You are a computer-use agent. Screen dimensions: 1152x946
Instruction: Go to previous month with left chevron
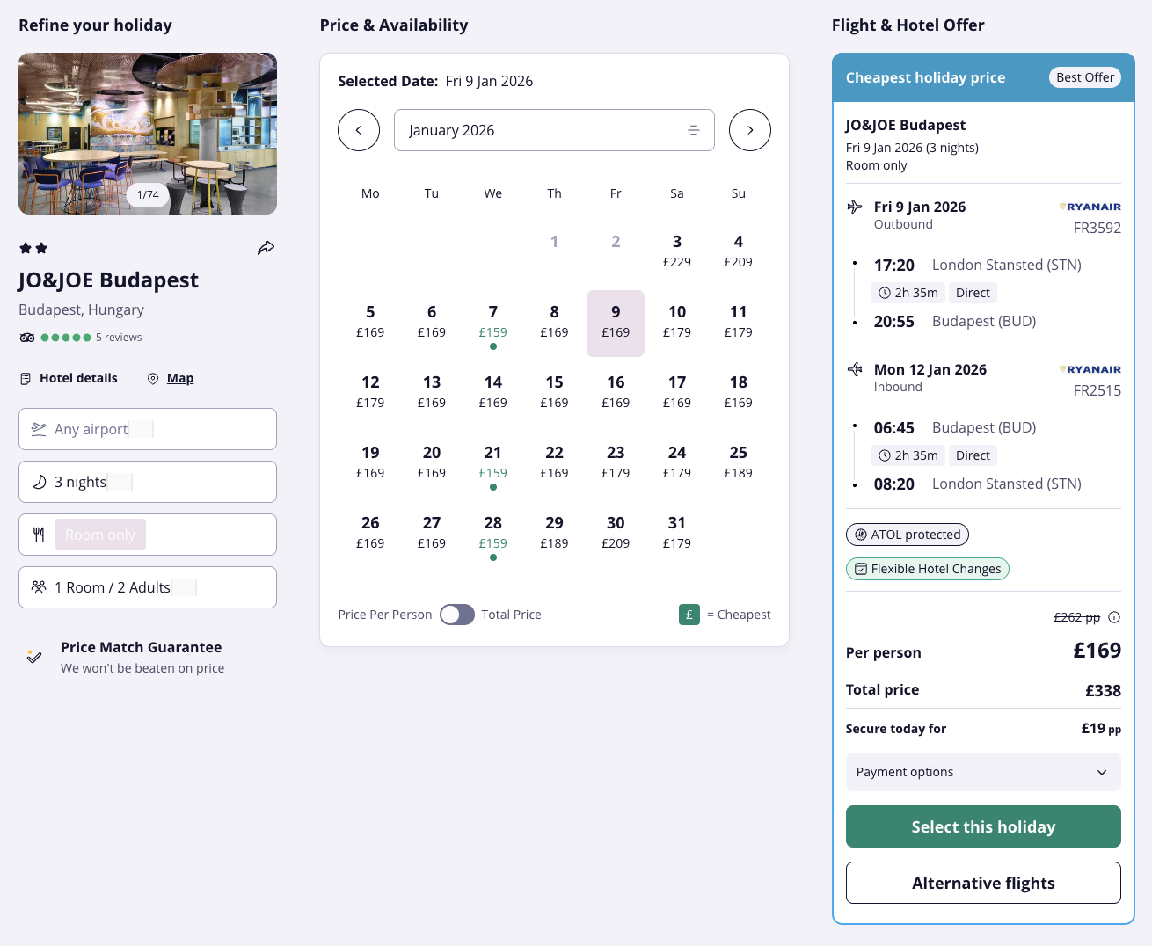point(359,130)
